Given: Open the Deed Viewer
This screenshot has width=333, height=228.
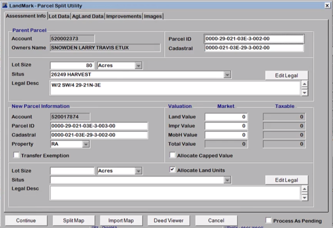Looking at the screenshot, I should coord(168,220).
